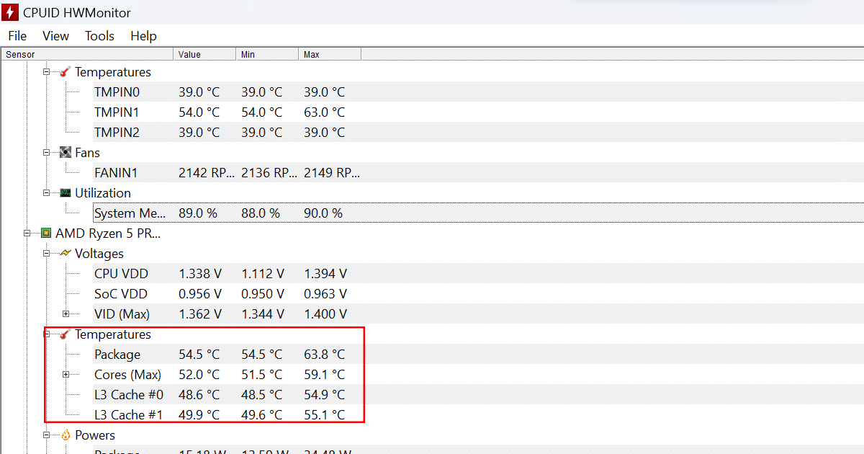Click the AMD Ryzen 5 processor chip icon
This screenshot has width=864, height=454.
[x=46, y=233]
